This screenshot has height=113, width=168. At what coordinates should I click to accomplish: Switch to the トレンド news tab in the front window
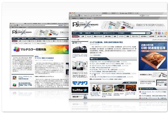[89, 37]
